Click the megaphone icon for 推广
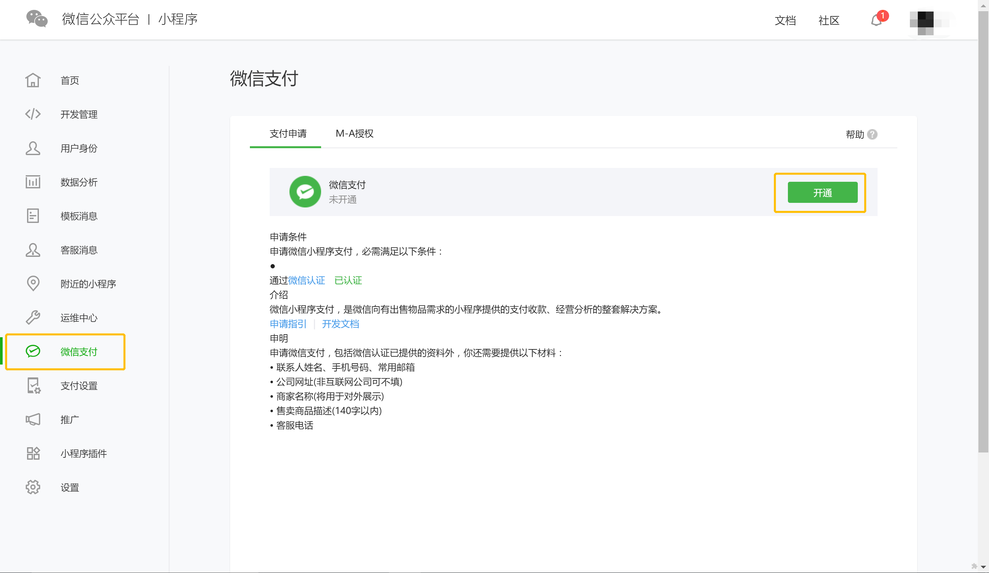The width and height of the screenshot is (989, 573). pos(33,419)
